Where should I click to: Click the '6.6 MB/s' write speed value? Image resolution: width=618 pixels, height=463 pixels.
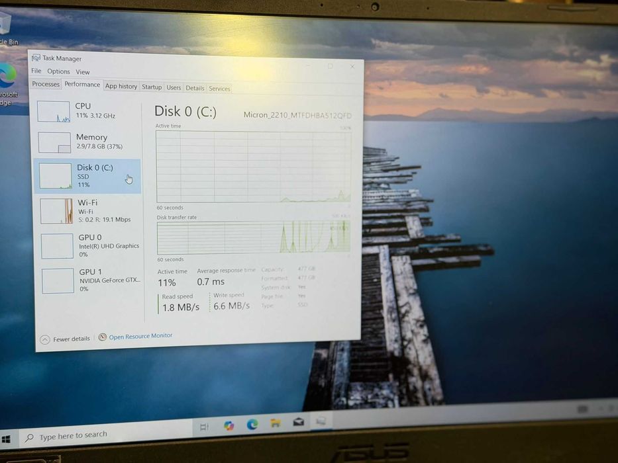click(x=231, y=306)
